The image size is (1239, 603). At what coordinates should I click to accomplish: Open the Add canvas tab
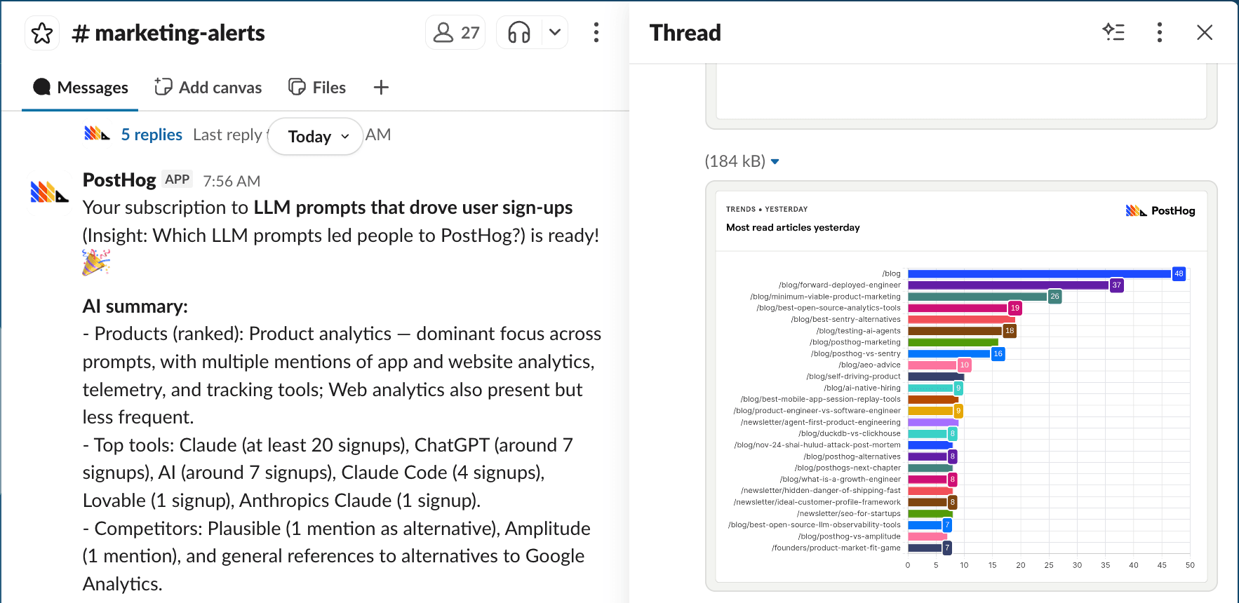coord(208,88)
